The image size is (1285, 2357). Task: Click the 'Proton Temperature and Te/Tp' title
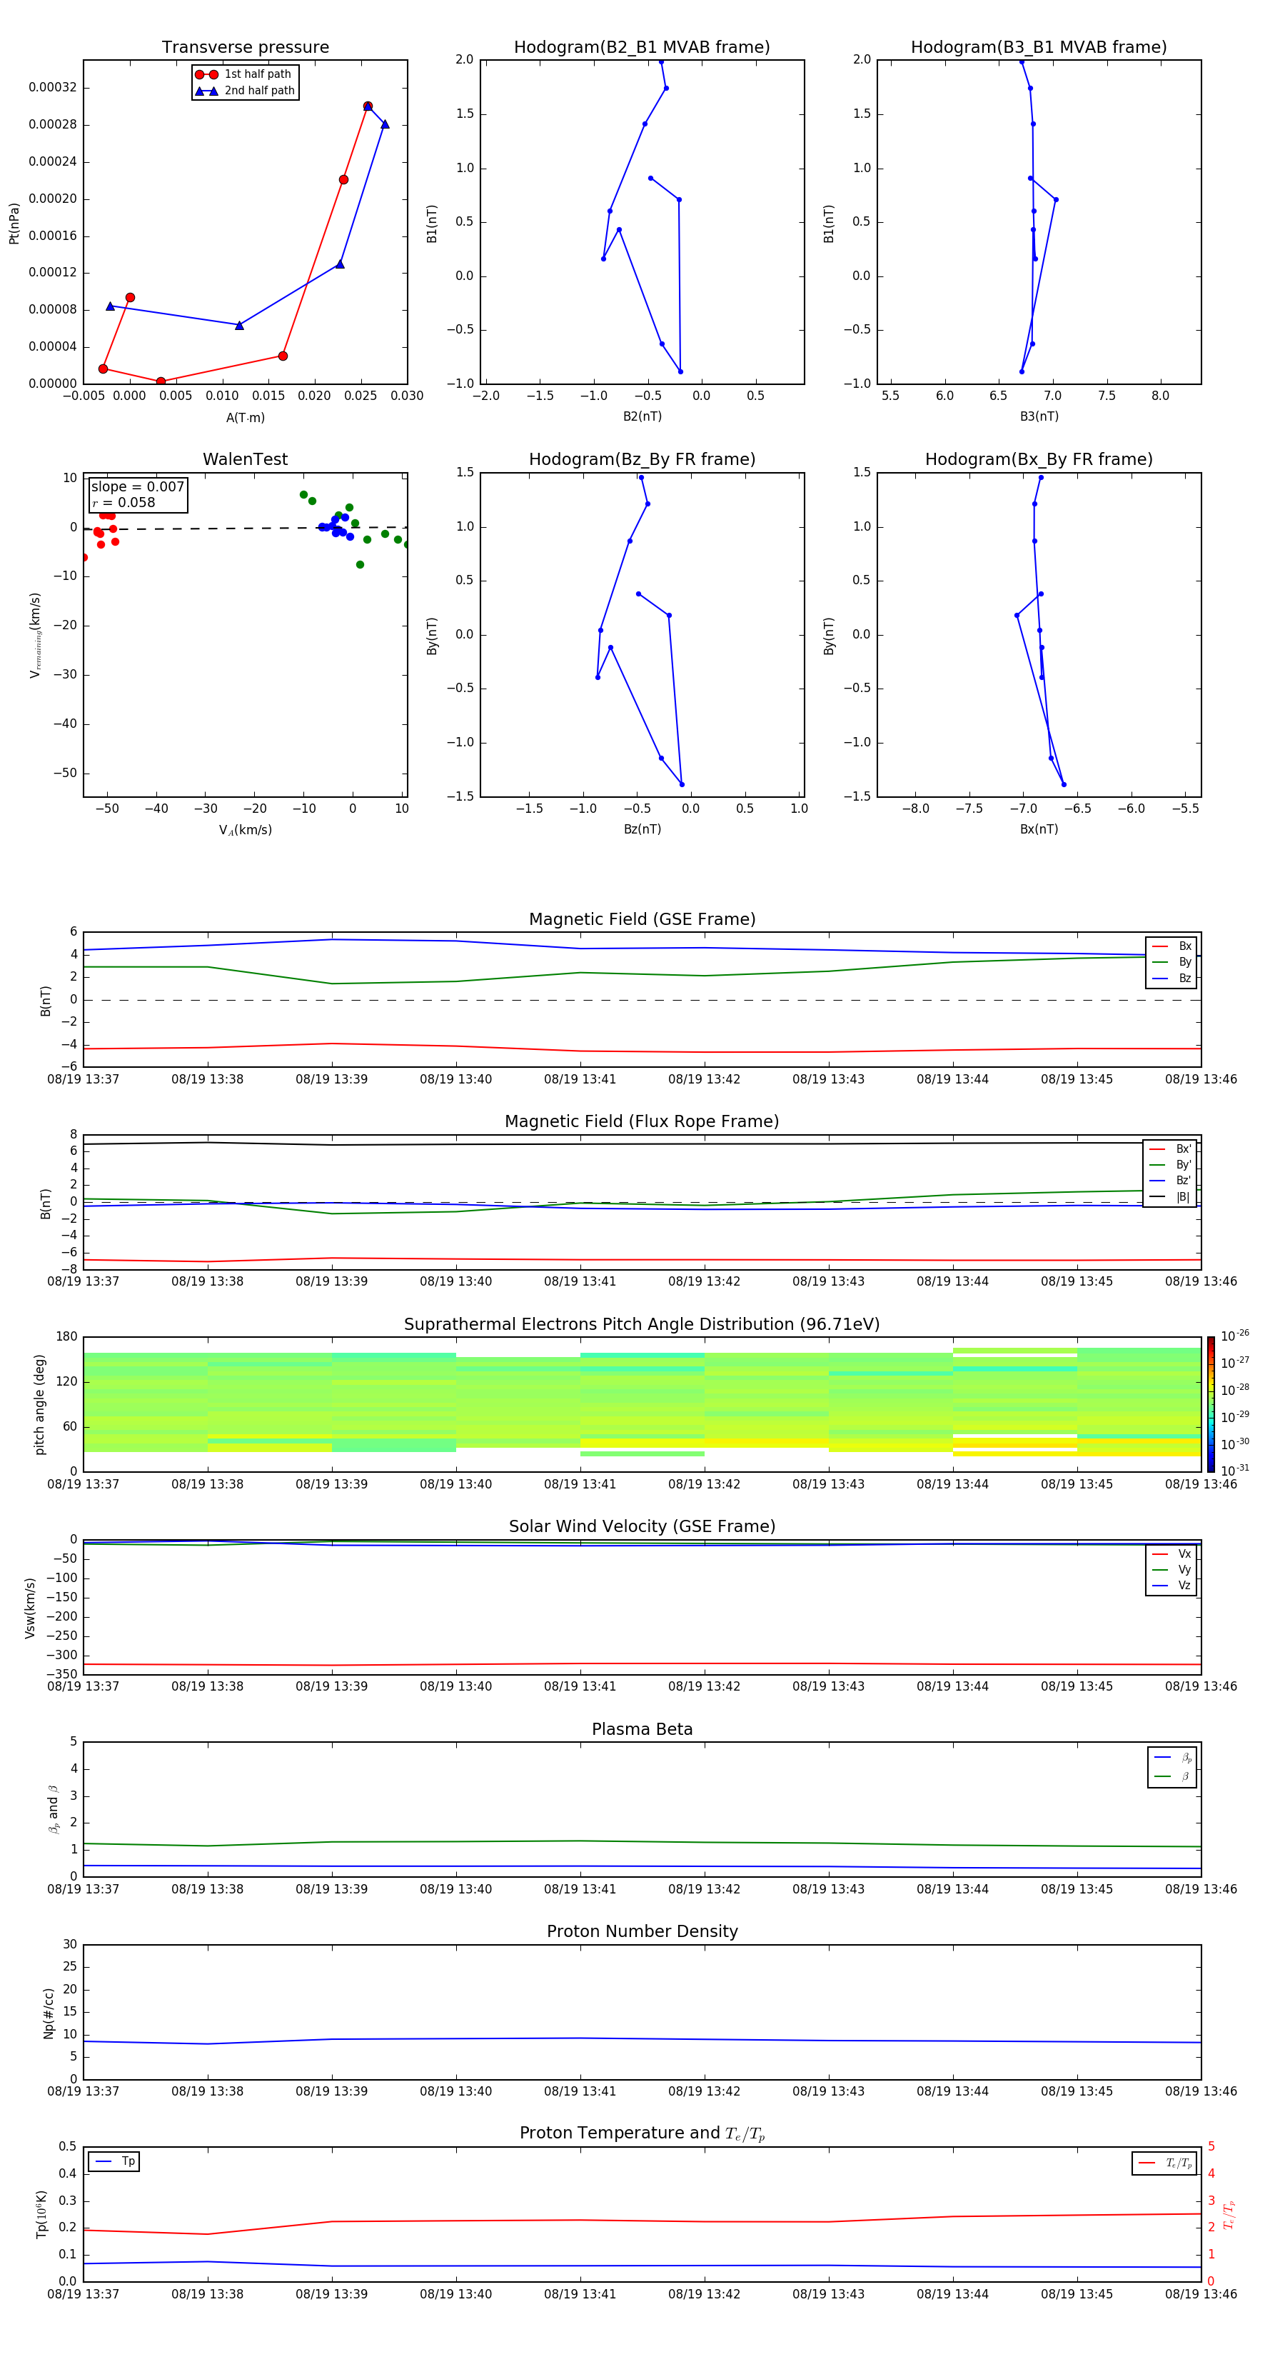point(642,2133)
